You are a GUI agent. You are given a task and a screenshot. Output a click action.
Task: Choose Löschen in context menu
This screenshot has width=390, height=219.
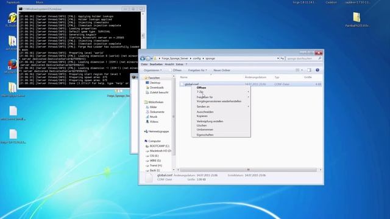[202, 125]
